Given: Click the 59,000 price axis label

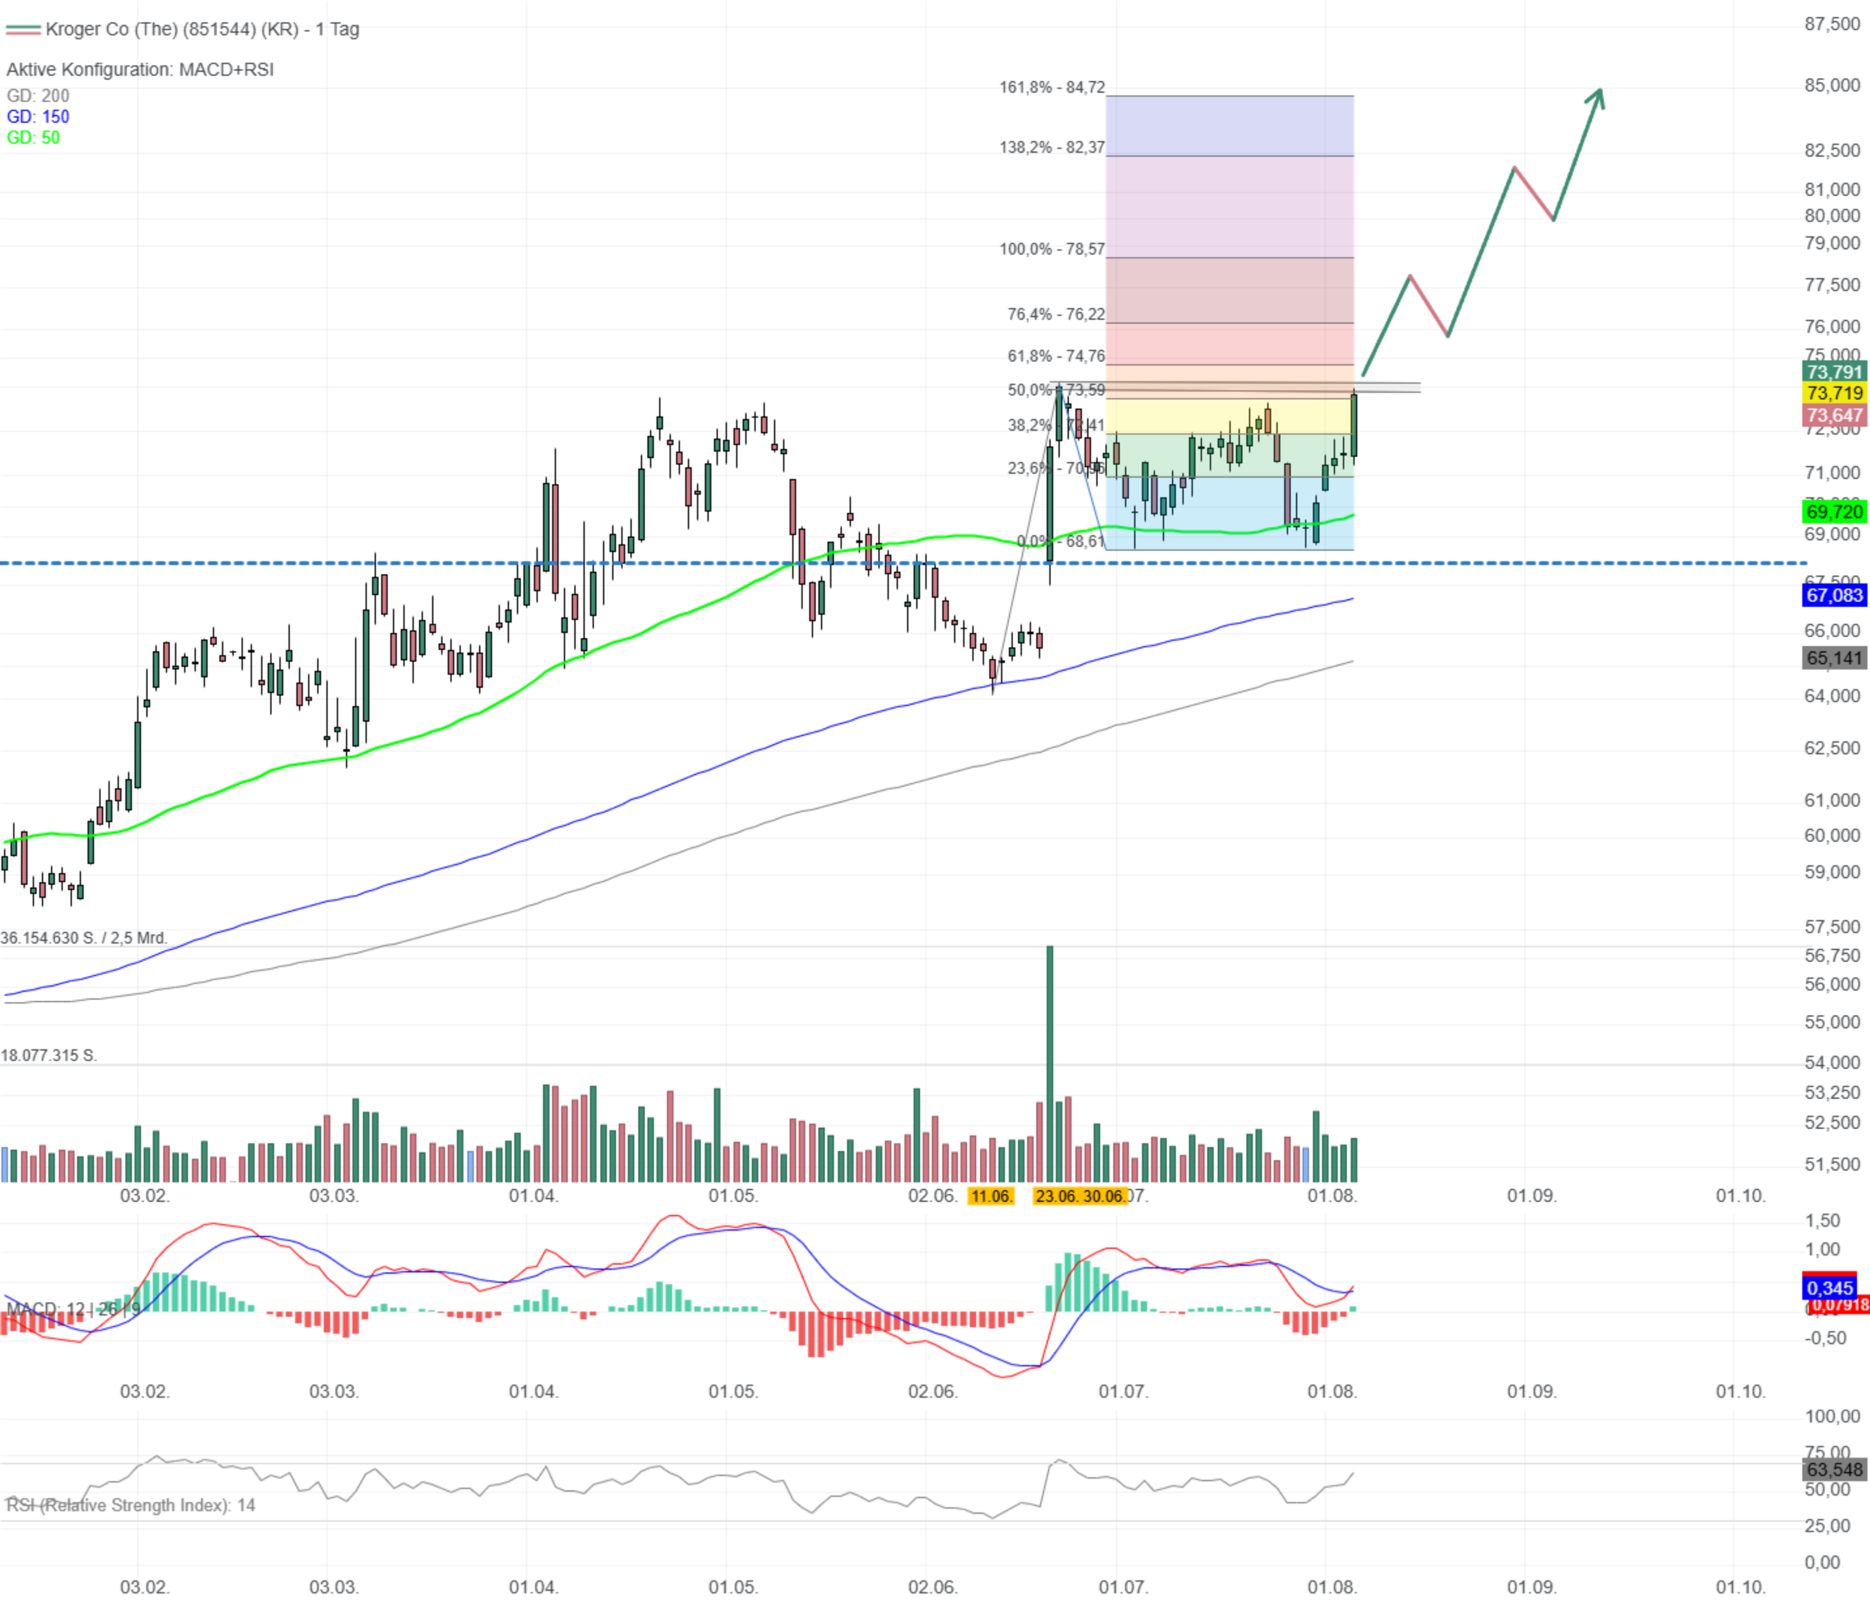Looking at the screenshot, I should [x=1832, y=872].
